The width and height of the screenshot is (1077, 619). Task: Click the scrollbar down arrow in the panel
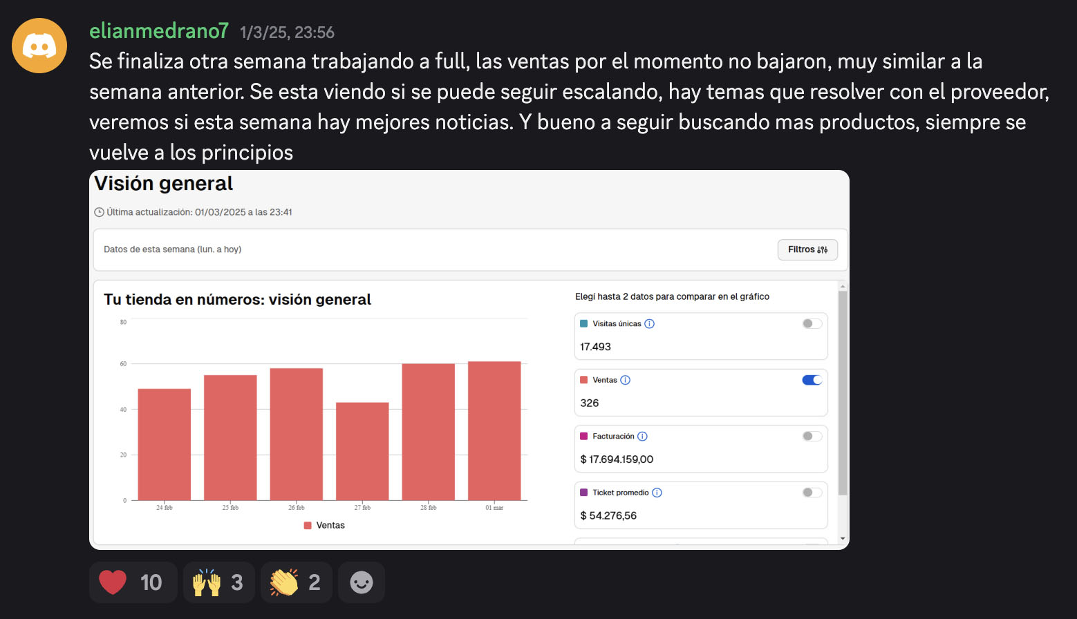click(842, 538)
